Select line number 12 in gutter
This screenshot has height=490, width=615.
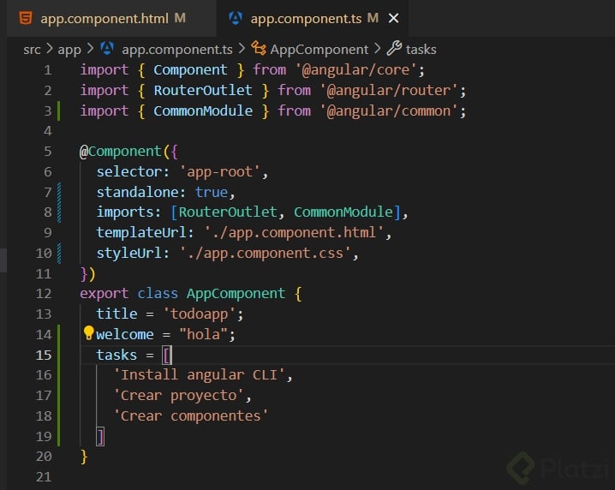pyautogui.click(x=44, y=294)
